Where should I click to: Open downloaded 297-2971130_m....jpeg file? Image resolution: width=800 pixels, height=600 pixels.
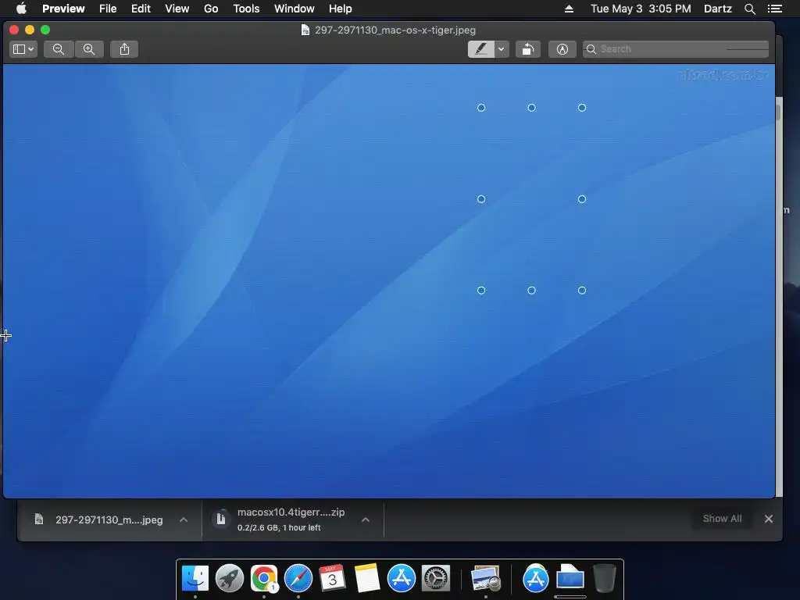tap(109, 520)
